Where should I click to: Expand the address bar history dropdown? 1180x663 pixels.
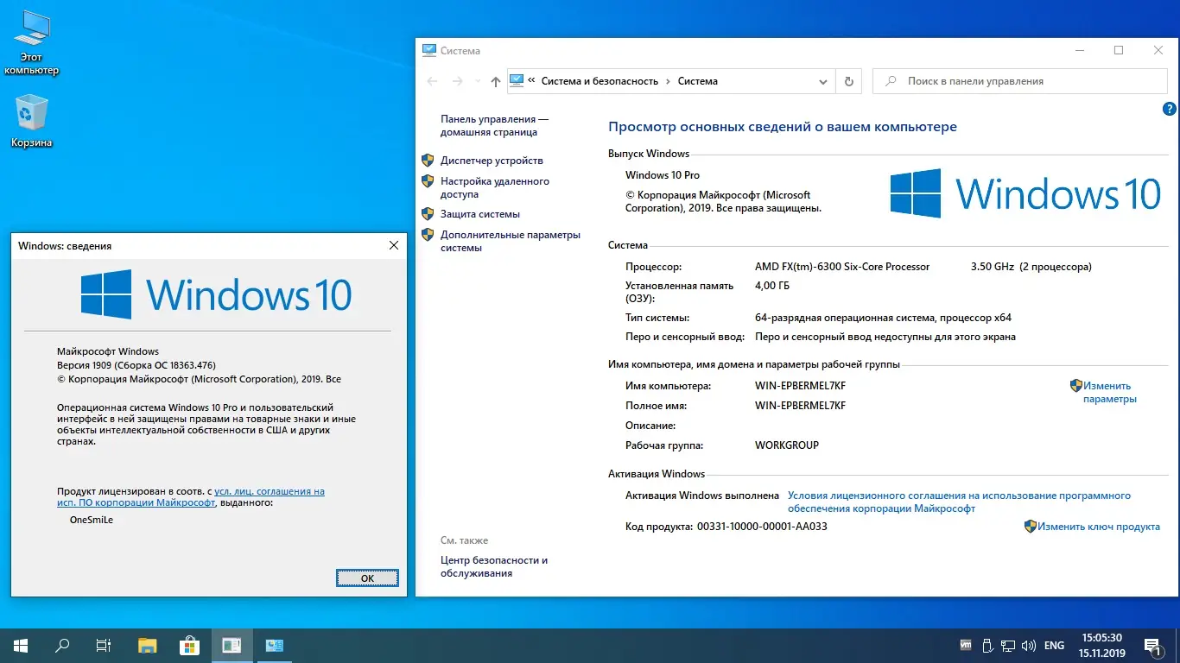[x=823, y=81]
